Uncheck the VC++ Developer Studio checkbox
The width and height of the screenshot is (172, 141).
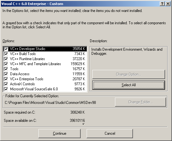coord(6,49)
